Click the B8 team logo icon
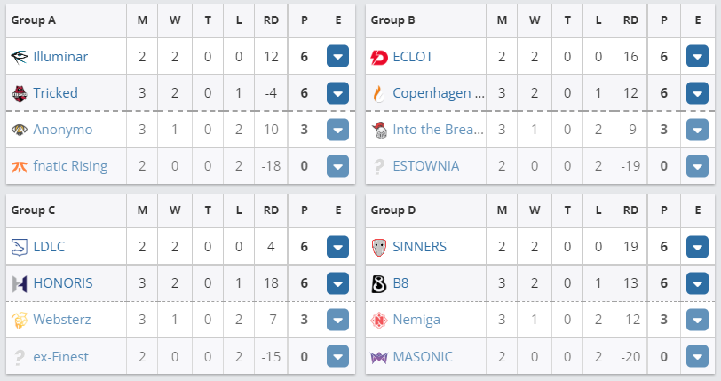The height and width of the screenshot is (381, 721). click(x=379, y=283)
